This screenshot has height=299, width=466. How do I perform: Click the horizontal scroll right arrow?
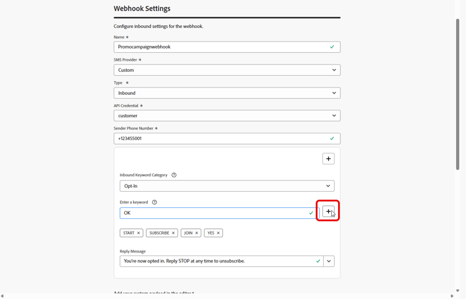pos(452,296)
